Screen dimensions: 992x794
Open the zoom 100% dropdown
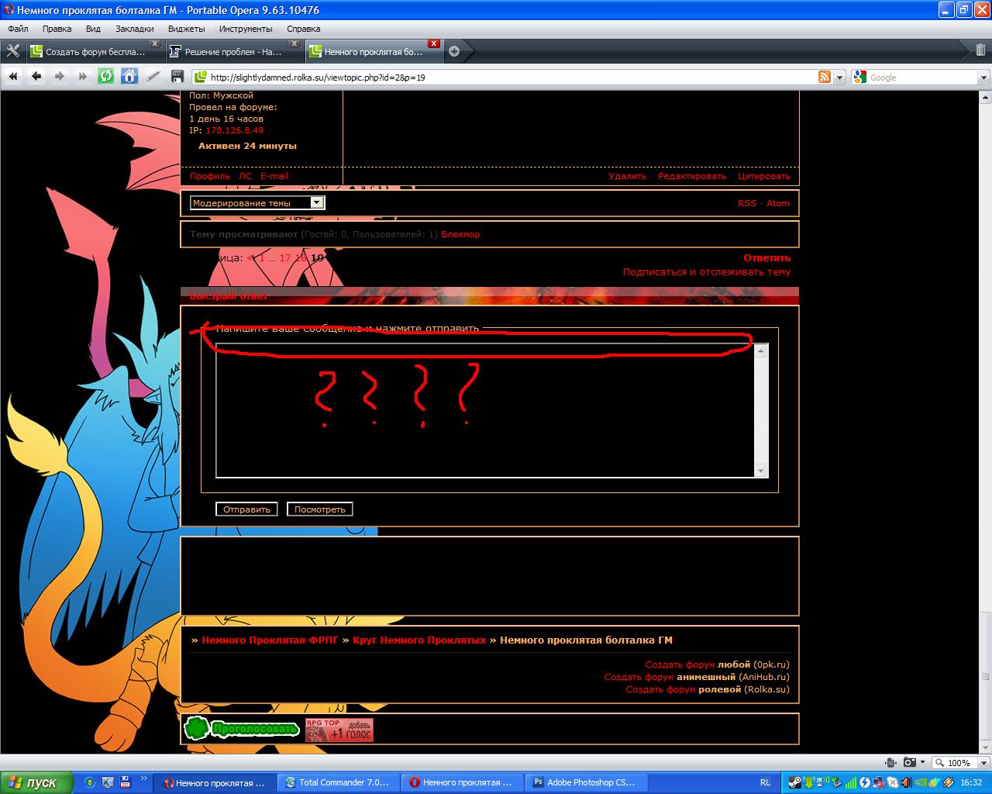(x=960, y=763)
